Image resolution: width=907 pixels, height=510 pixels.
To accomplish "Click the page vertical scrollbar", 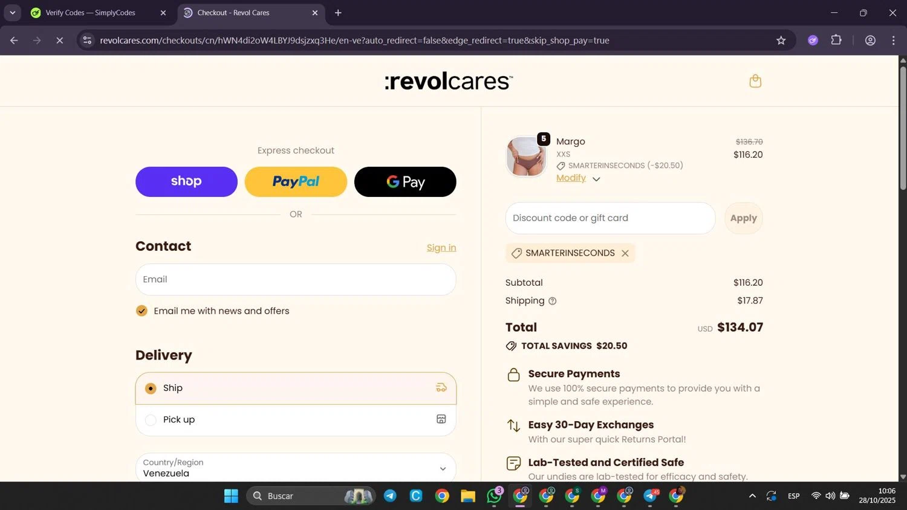I will coord(903,128).
